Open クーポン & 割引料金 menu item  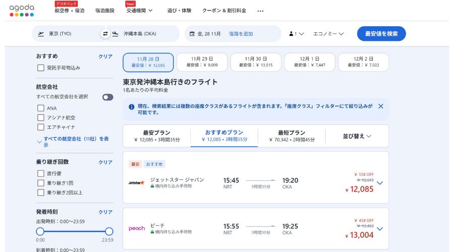(224, 11)
